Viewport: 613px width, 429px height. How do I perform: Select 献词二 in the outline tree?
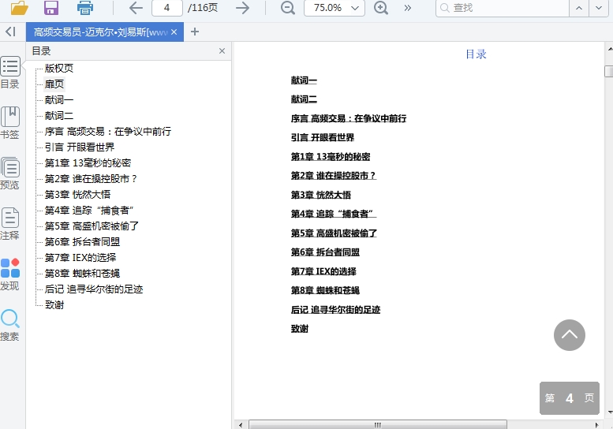point(59,116)
